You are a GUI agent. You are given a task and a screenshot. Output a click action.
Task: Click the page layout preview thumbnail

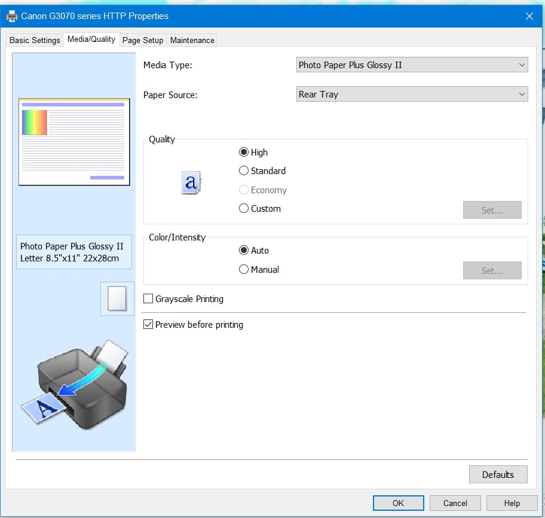pos(74,142)
